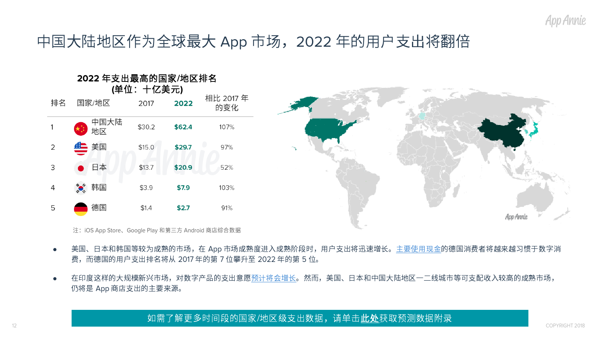The image size is (600, 337).
Task: Click the South Korea flag icon
Action: coord(81,188)
